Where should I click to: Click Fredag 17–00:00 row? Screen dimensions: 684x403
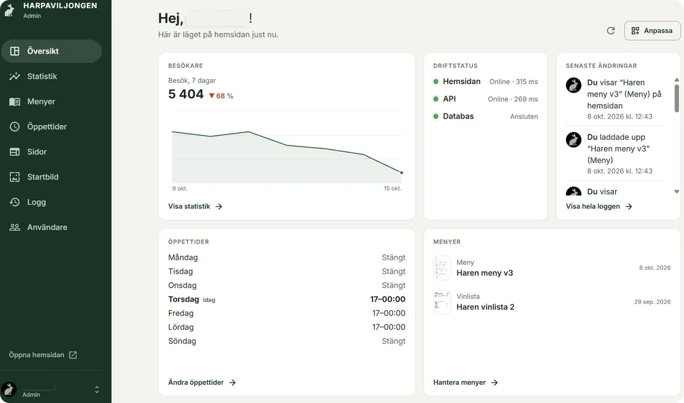[x=286, y=313]
